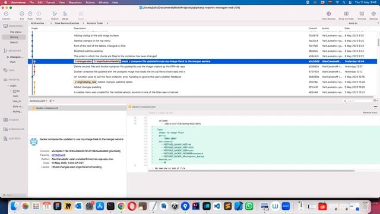Open Visual Studio Code from the dock
This screenshot has width=380, height=214.
[217, 206]
